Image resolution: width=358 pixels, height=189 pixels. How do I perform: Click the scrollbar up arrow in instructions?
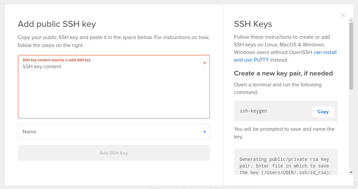tap(351, 20)
